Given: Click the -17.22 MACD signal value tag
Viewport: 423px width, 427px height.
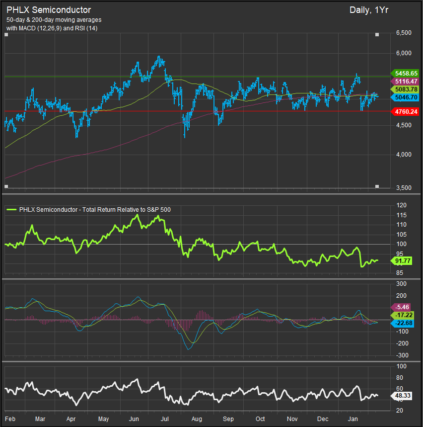Looking at the screenshot, I should 402,315.
